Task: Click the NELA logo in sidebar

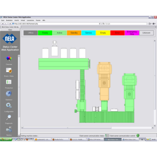Action: (9, 38)
